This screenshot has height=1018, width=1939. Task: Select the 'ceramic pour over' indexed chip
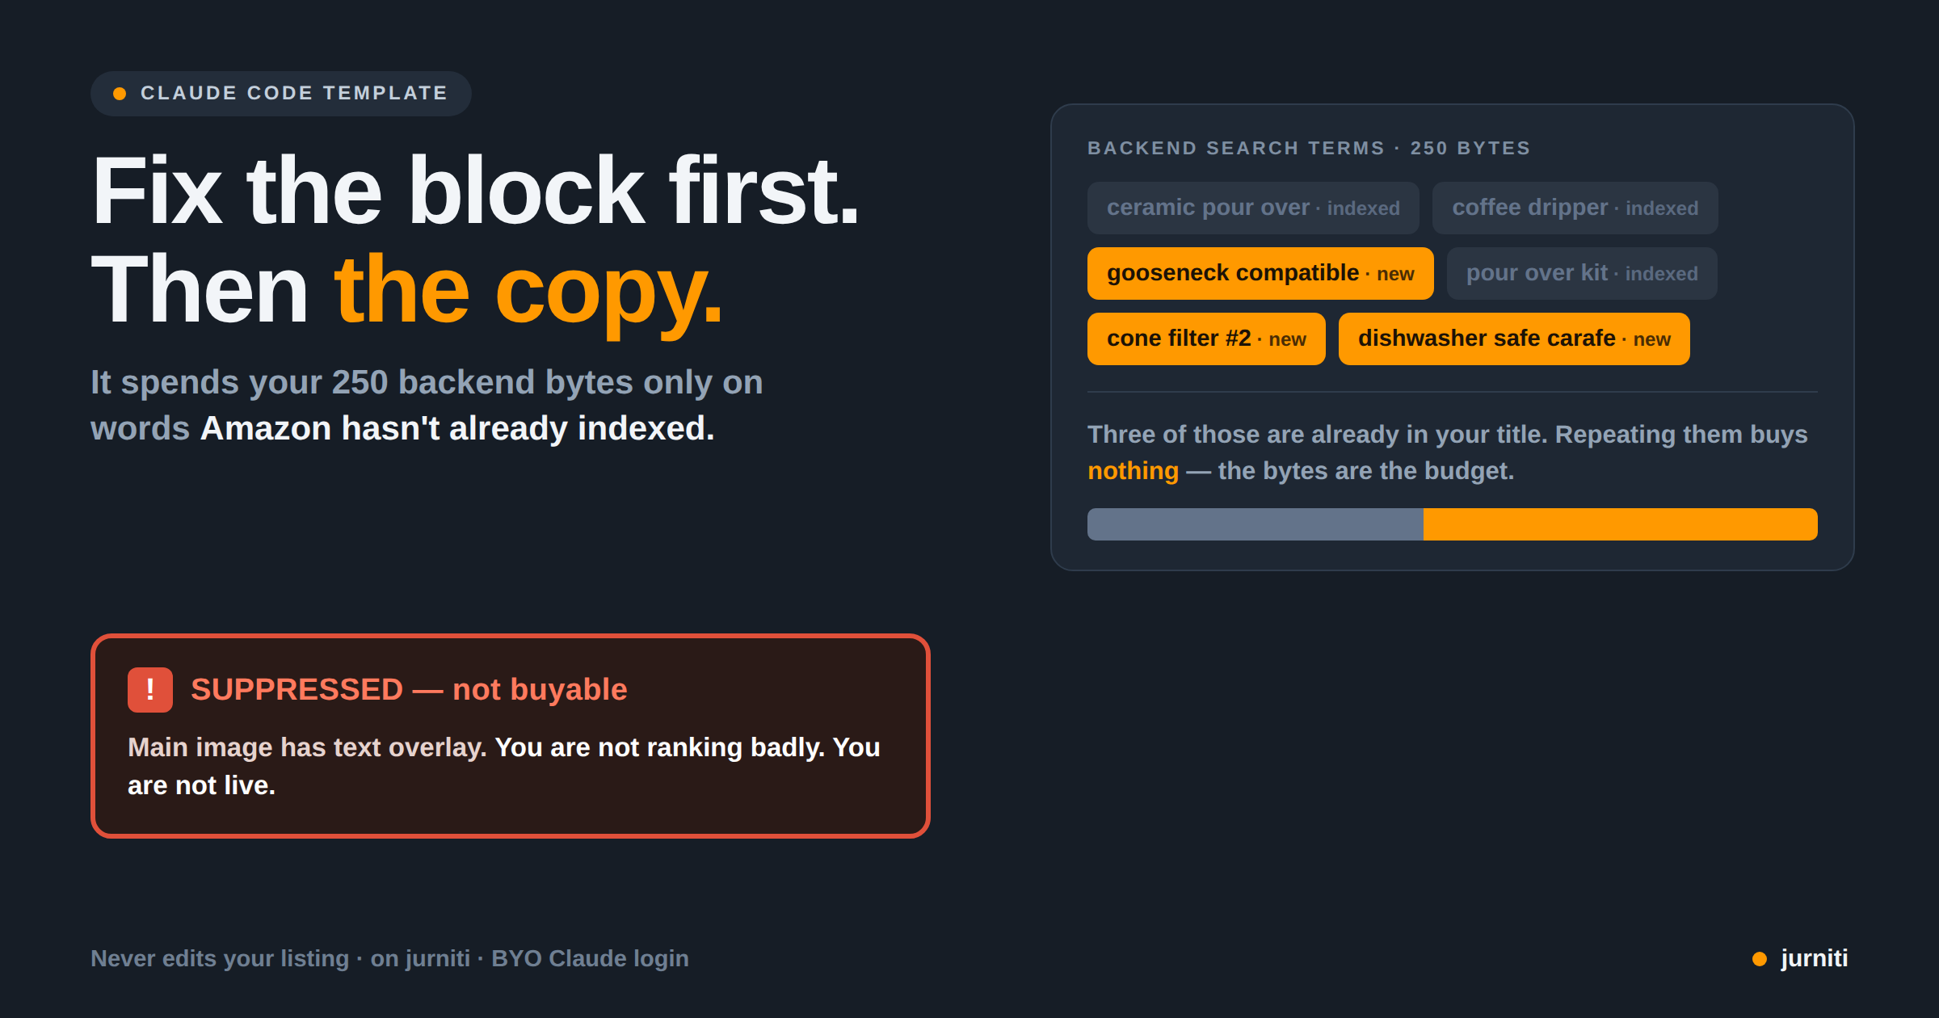1253,208
